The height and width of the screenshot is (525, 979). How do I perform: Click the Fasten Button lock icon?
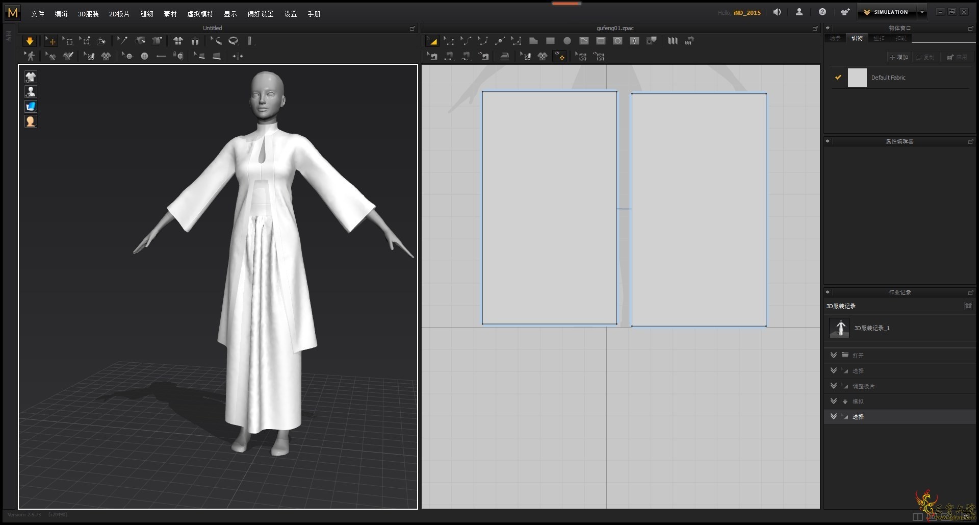[x=178, y=56]
